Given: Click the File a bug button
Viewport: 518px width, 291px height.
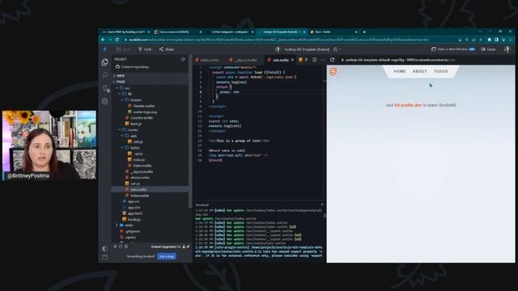Looking at the screenshot, I should point(167,256).
